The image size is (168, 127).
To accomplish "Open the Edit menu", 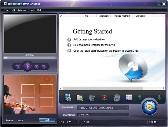I will click(13, 10).
